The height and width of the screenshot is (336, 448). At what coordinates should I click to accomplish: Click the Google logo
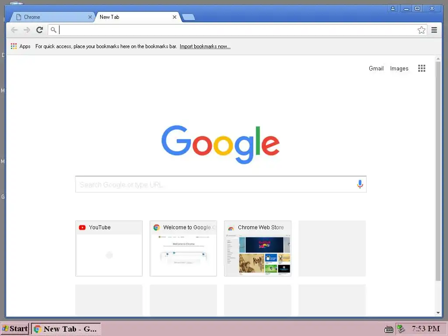click(220, 144)
